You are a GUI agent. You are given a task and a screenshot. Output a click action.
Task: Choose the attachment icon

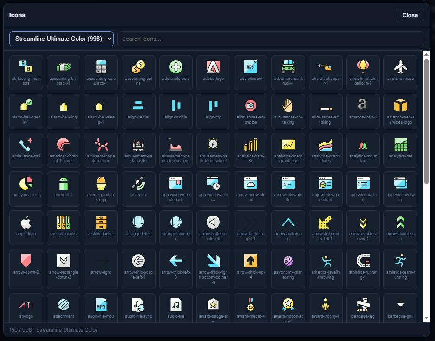64,308
